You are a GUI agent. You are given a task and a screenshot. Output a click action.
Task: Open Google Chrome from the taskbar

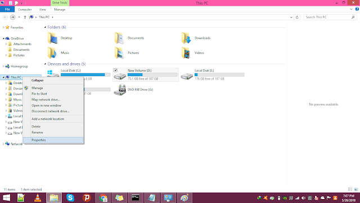point(103,198)
